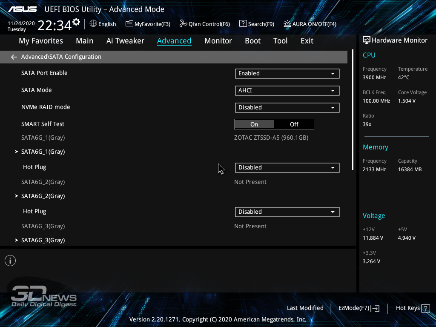
Task: Open the Ai Tweaker tab
Action: coord(125,41)
